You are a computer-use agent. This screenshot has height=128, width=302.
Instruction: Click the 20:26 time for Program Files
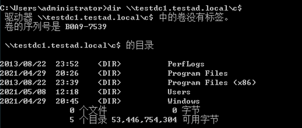tap(67, 73)
